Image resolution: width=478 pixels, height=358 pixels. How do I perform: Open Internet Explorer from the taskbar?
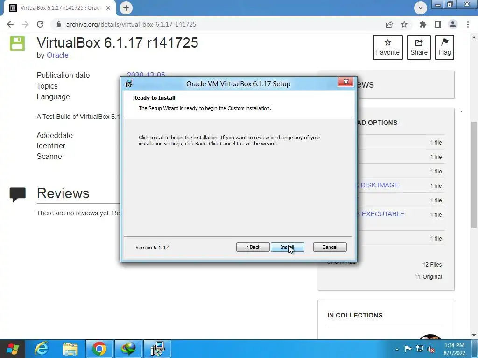[42, 349]
